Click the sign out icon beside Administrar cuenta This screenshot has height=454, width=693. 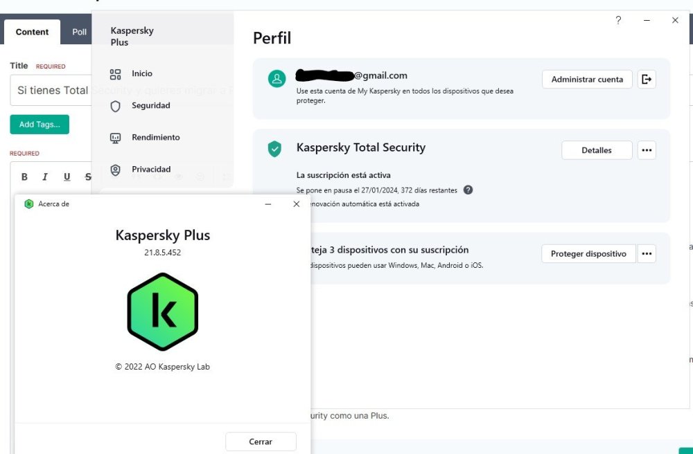coord(647,80)
